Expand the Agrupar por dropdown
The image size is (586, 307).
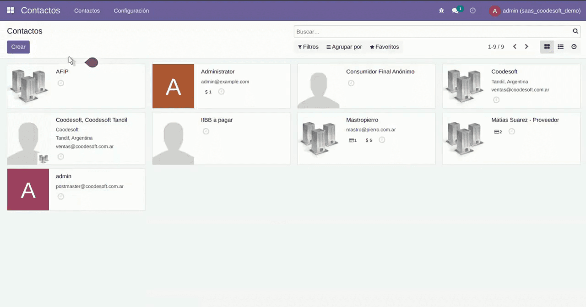pyautogui.click(x=344, y=47)
